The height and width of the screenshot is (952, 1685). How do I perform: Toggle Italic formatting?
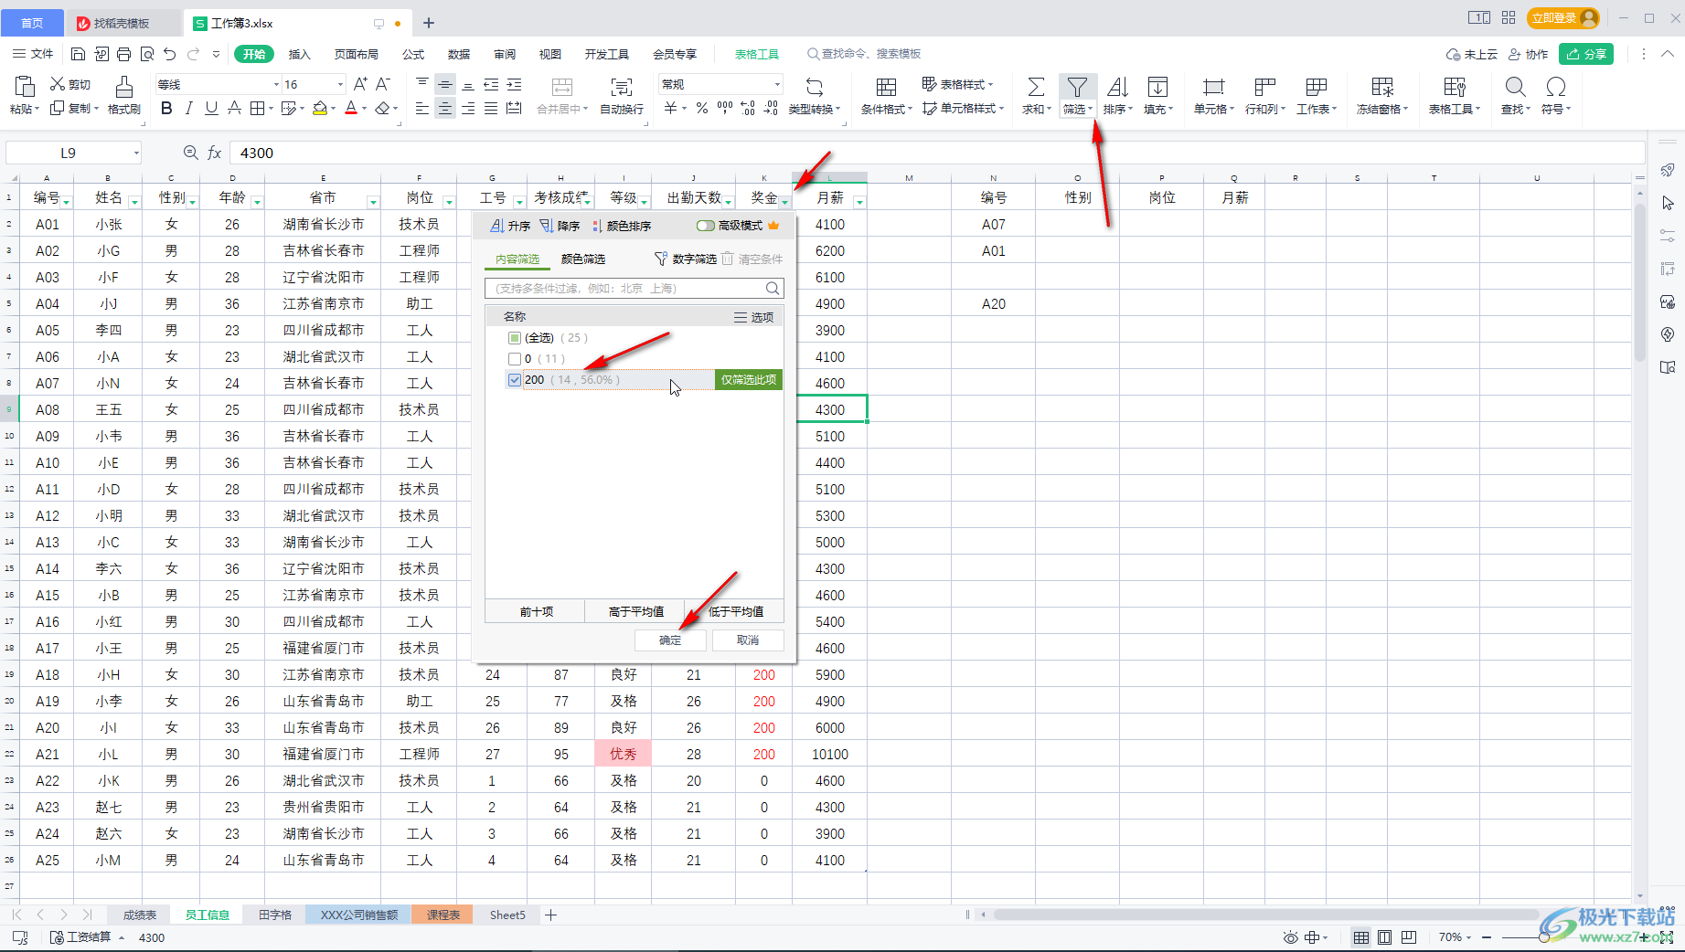(189, 109)
